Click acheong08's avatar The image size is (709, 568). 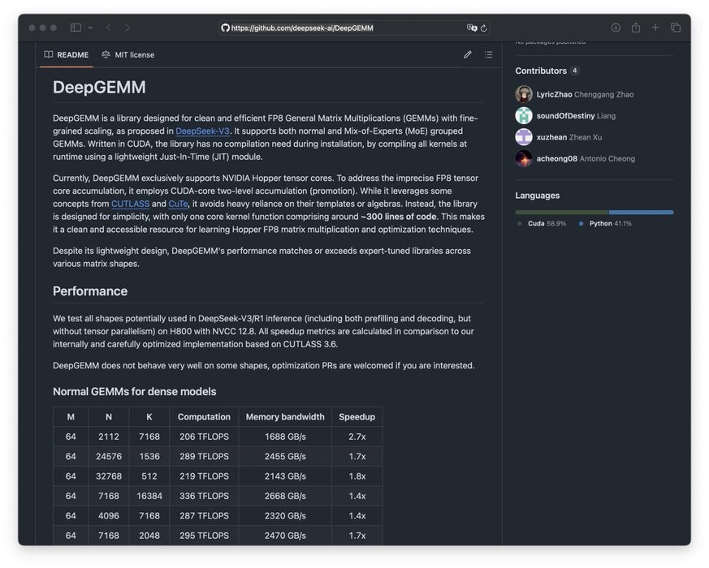524,158
